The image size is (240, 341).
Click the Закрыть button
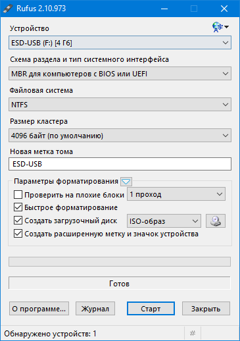[206, 309]
